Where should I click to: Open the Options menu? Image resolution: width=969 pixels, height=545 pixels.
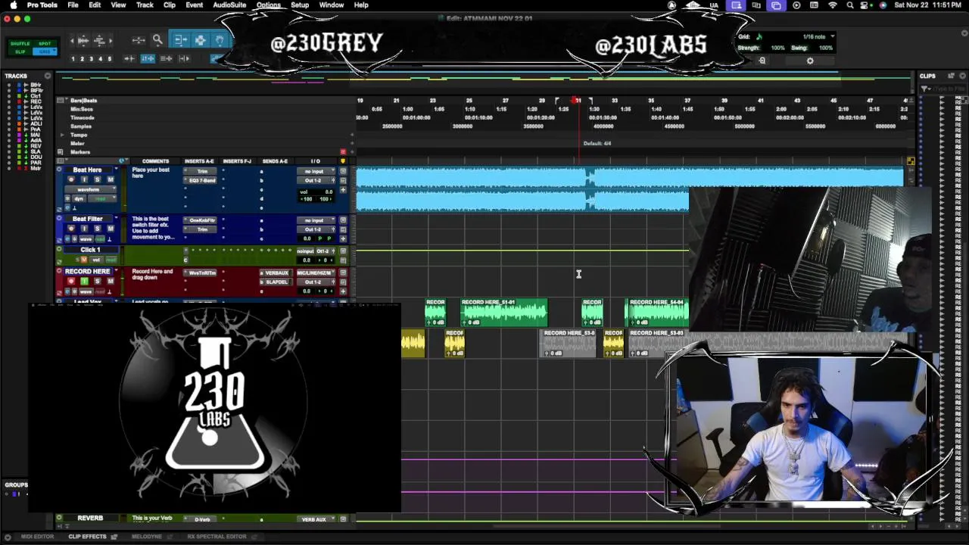[268, 5]
